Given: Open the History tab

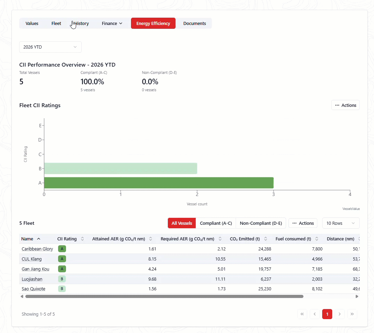Looking at the screenshot, I should click(x=81, y=23).
